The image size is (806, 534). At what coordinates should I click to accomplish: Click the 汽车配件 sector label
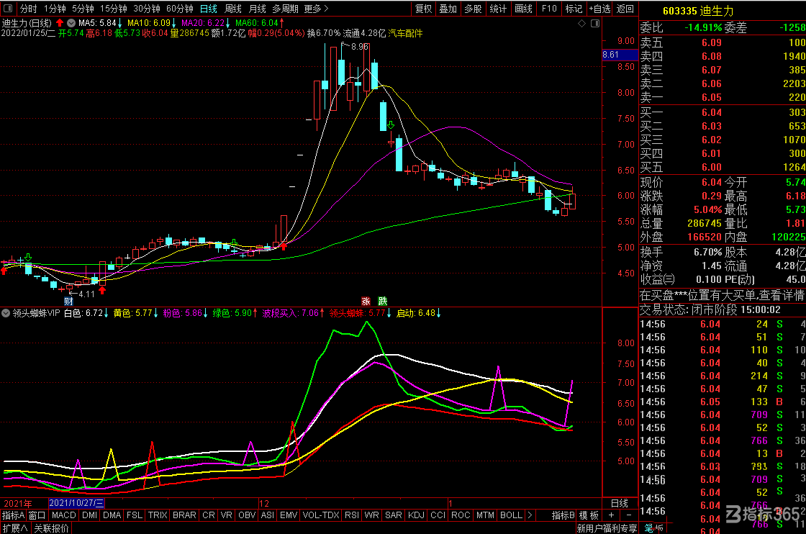[405, 33]
